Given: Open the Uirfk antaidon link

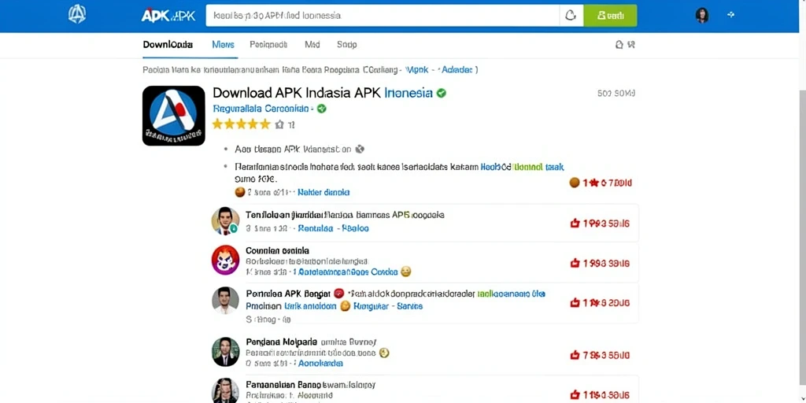Looking at the screenshot, I should [x=309, y=306].
